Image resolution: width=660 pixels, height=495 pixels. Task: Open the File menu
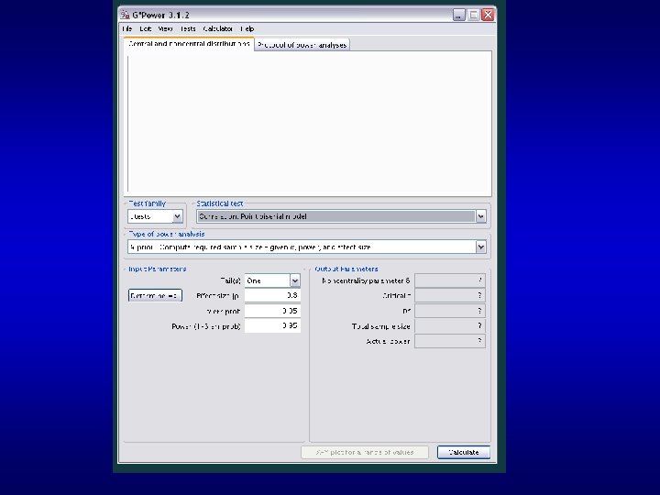click(x=127, y=28)
